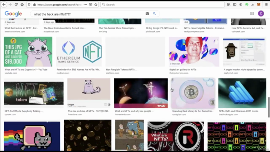270x152 pixels.
Task: Submit search with the blue magnifier icon
Action: (x=154, y=14)
